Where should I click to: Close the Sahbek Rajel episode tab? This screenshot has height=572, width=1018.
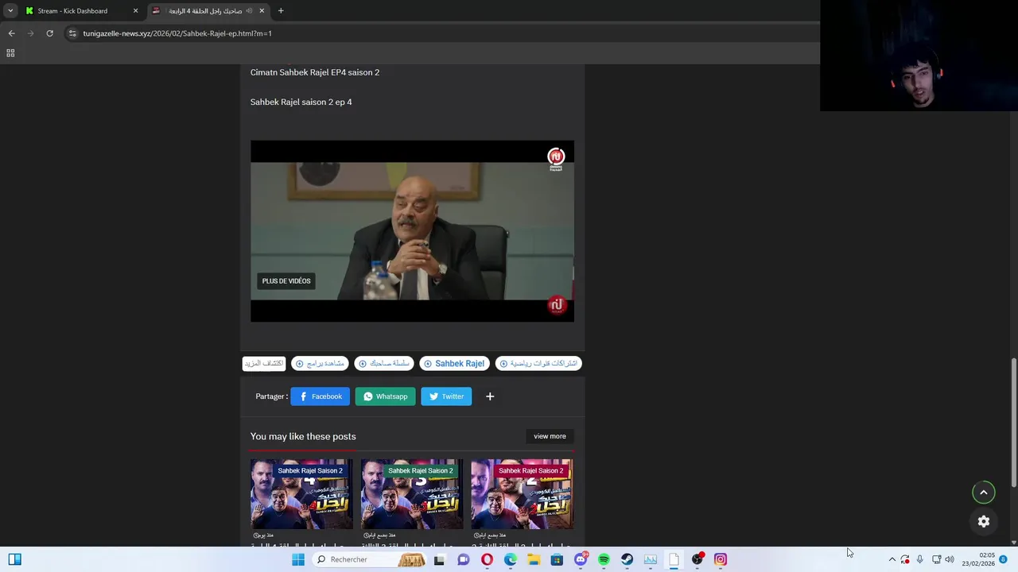(262, 11)
